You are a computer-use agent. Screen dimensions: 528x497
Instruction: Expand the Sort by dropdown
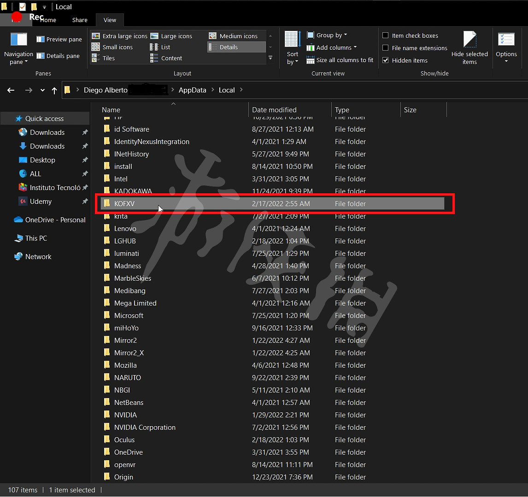[293, 58]
